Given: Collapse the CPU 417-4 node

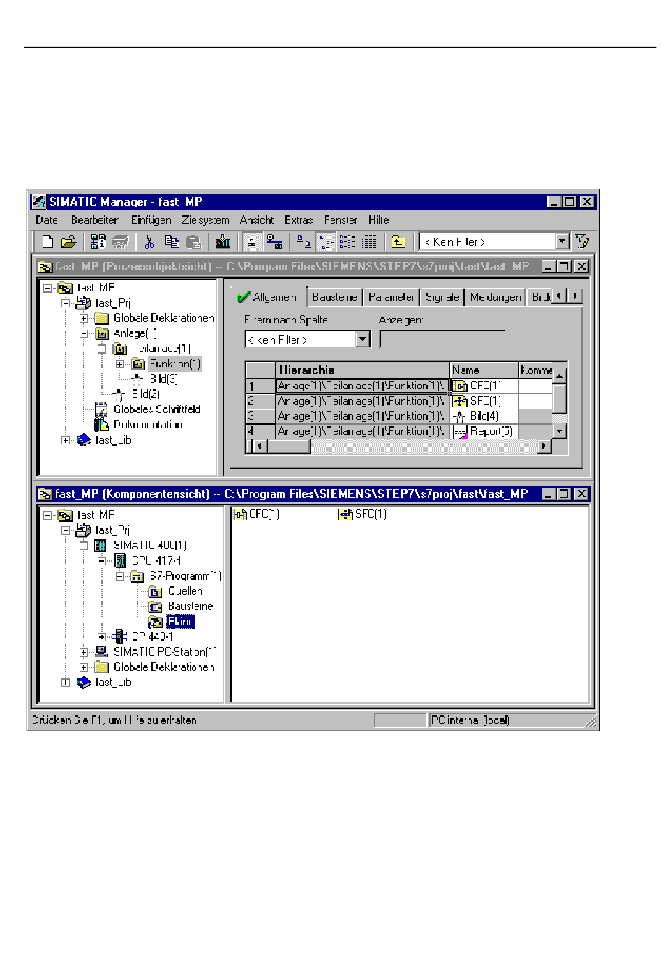Looking at the screenshot, I should [102, 561].
